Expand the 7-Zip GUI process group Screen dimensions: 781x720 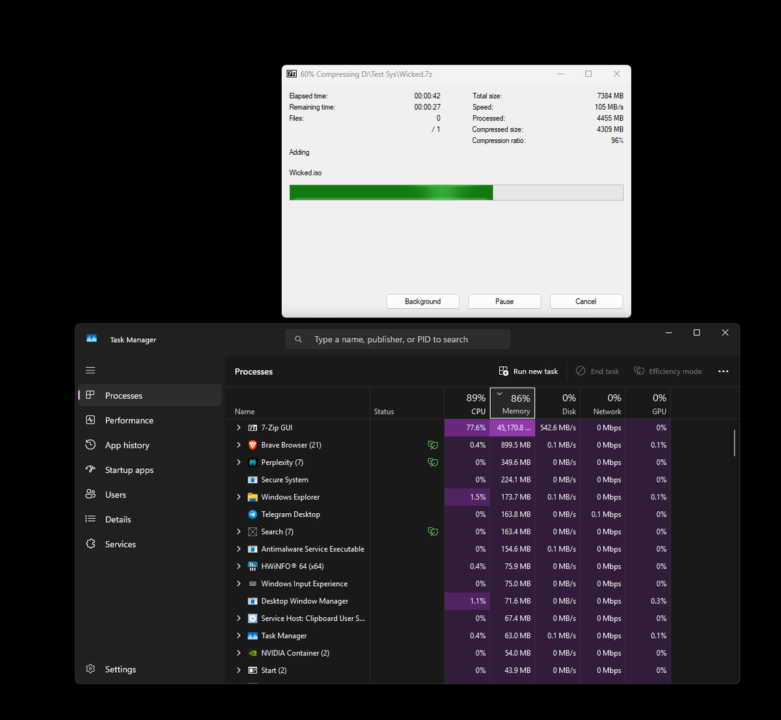tap(239, 428)
